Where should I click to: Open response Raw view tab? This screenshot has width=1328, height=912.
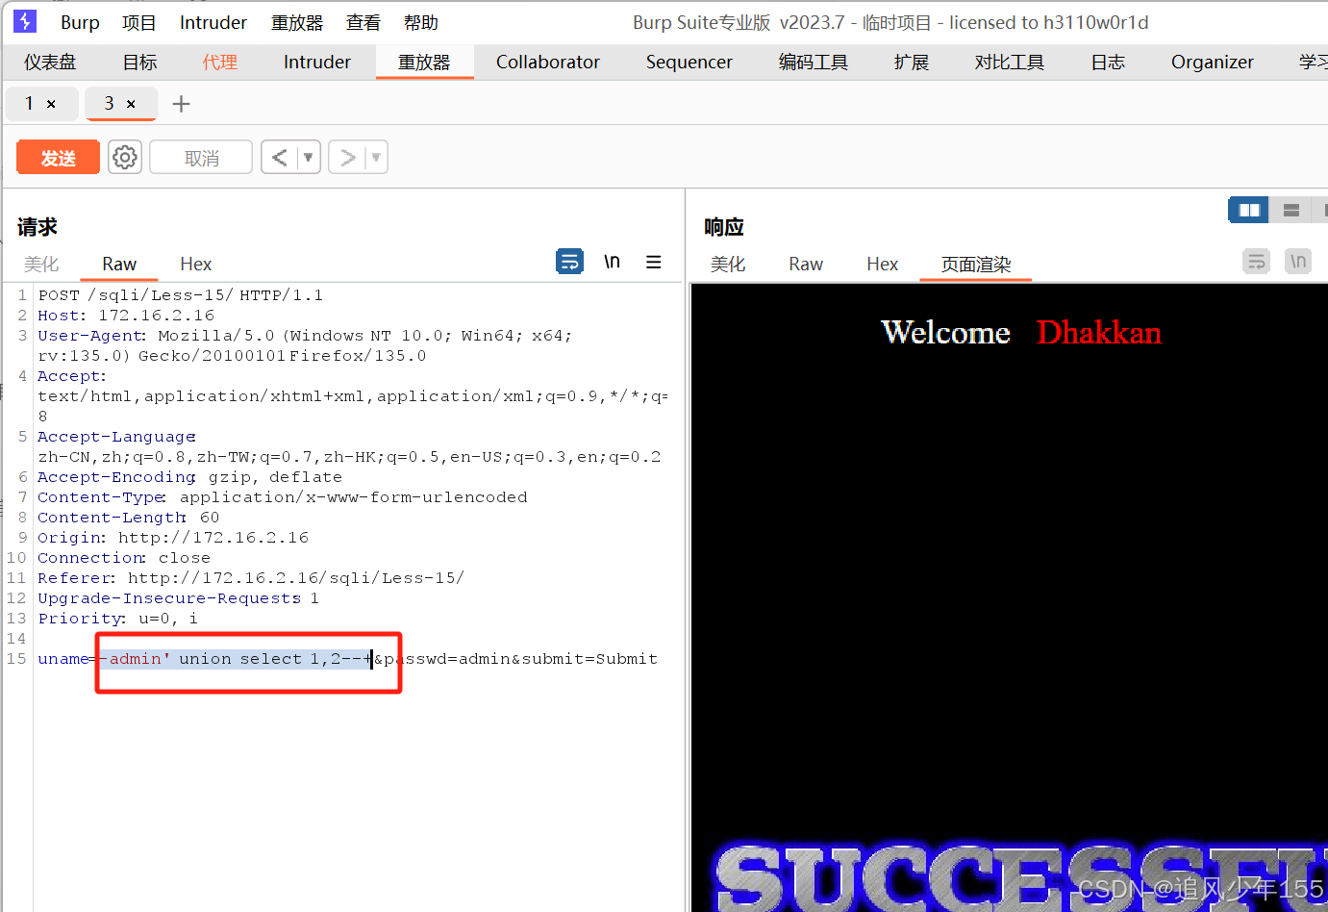(806, 264)
